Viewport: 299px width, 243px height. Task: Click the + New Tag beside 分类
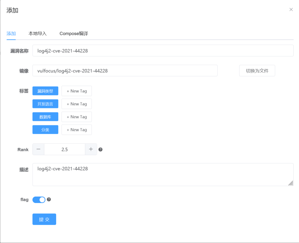(x=76, y=130)
